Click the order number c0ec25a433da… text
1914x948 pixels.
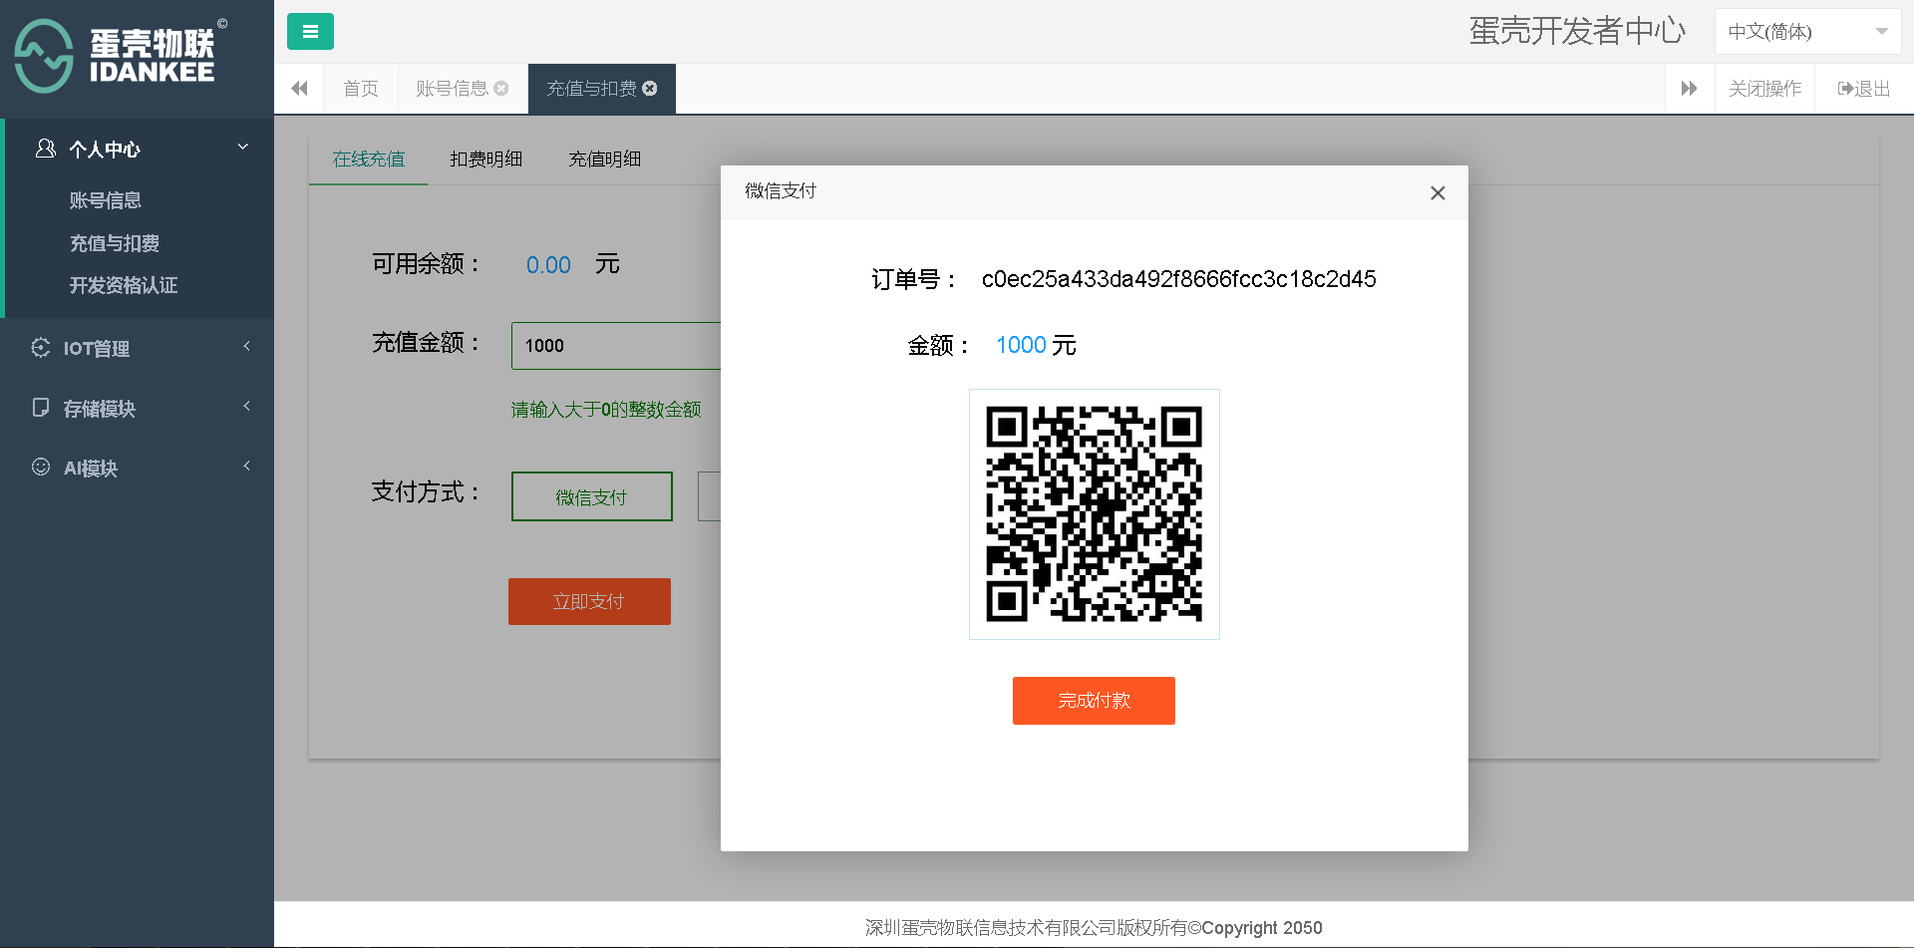(1178, 279)
